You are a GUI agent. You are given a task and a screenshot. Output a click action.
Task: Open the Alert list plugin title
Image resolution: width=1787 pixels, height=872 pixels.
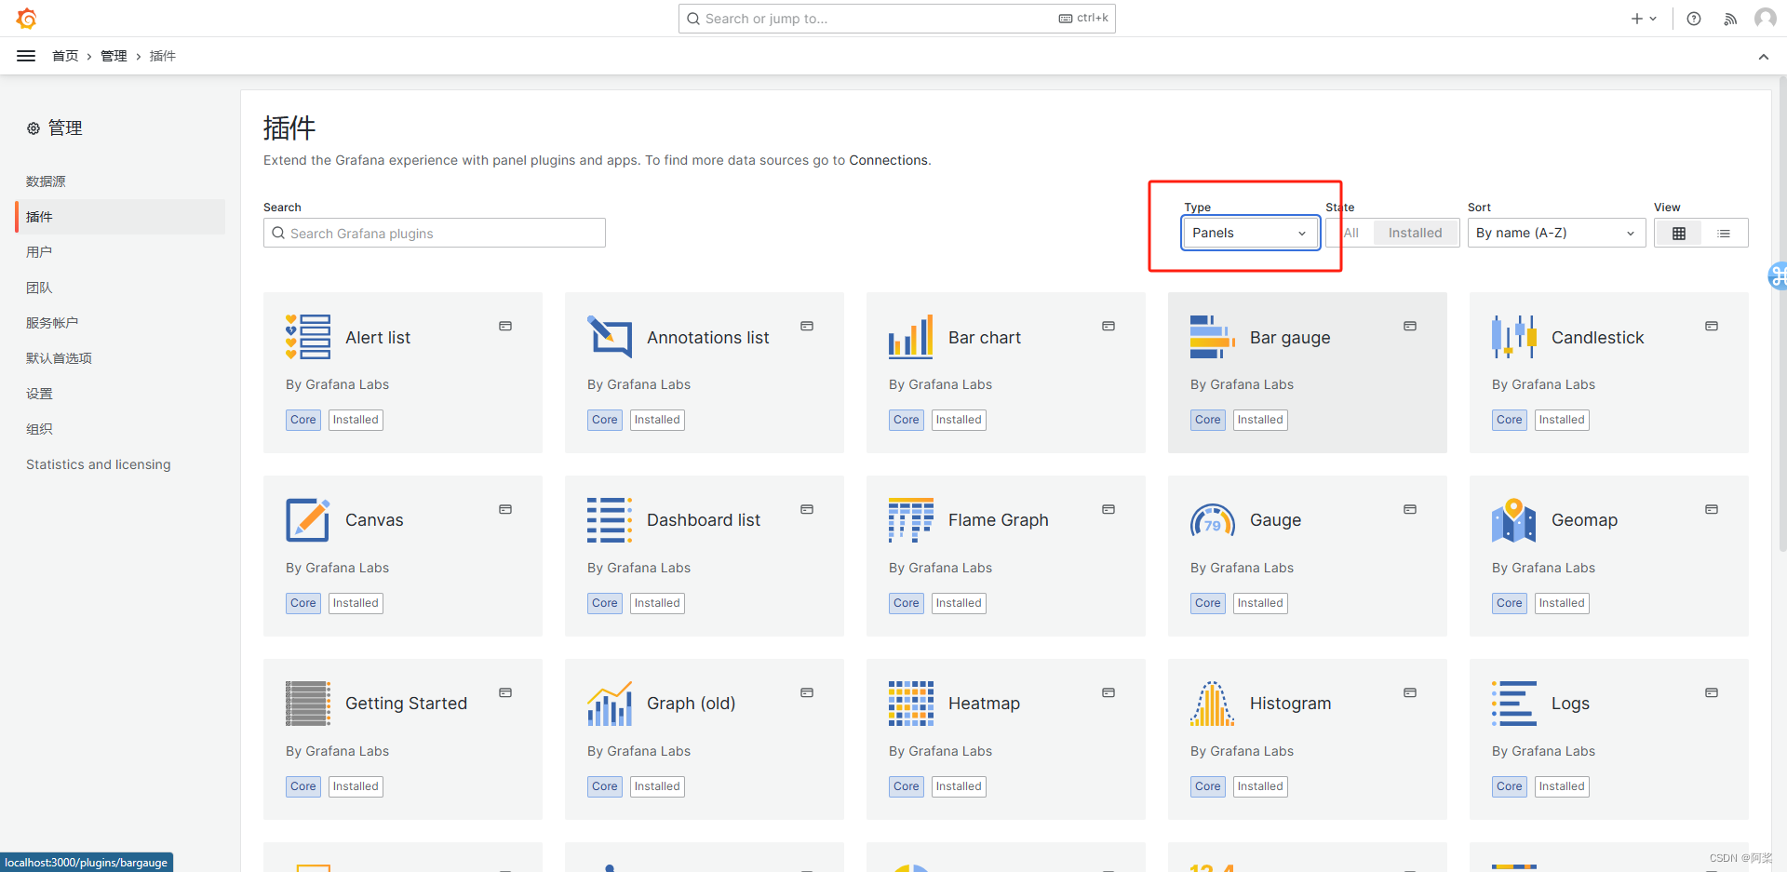point(378,337)
